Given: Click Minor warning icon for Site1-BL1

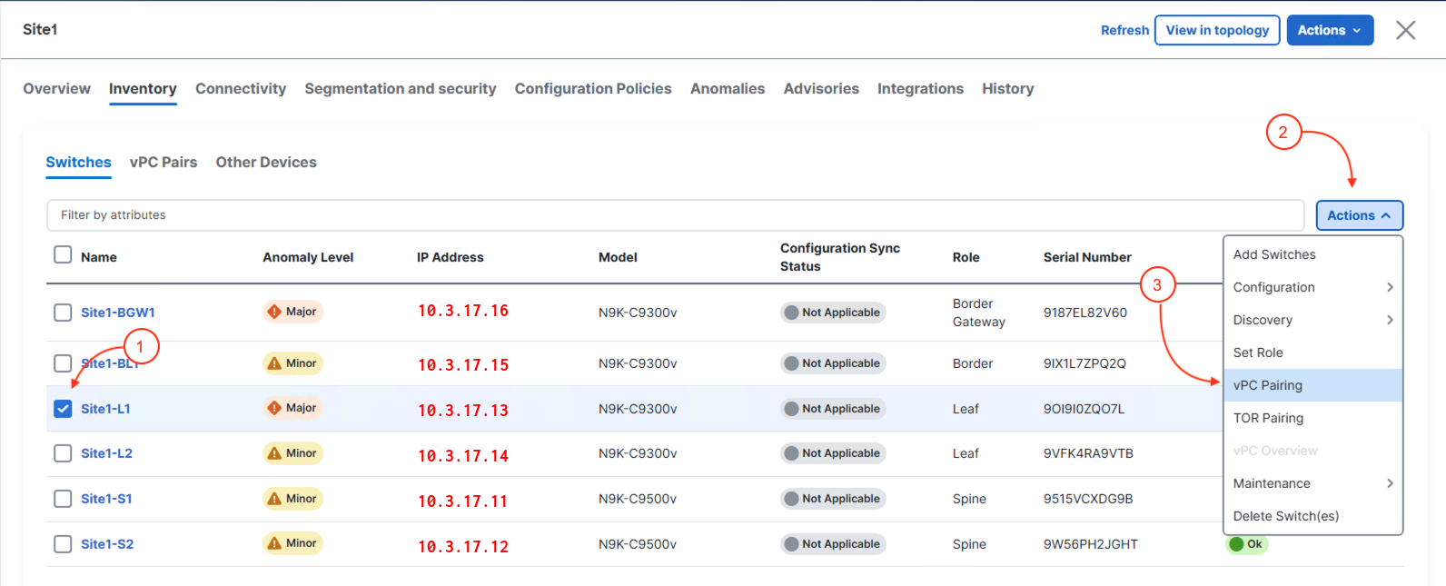Looking at the screenshot, I should click(274, 363).
